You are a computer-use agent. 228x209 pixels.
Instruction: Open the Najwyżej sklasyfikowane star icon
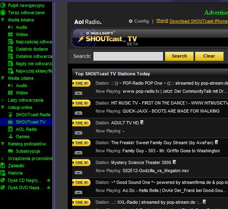[11, 71]
